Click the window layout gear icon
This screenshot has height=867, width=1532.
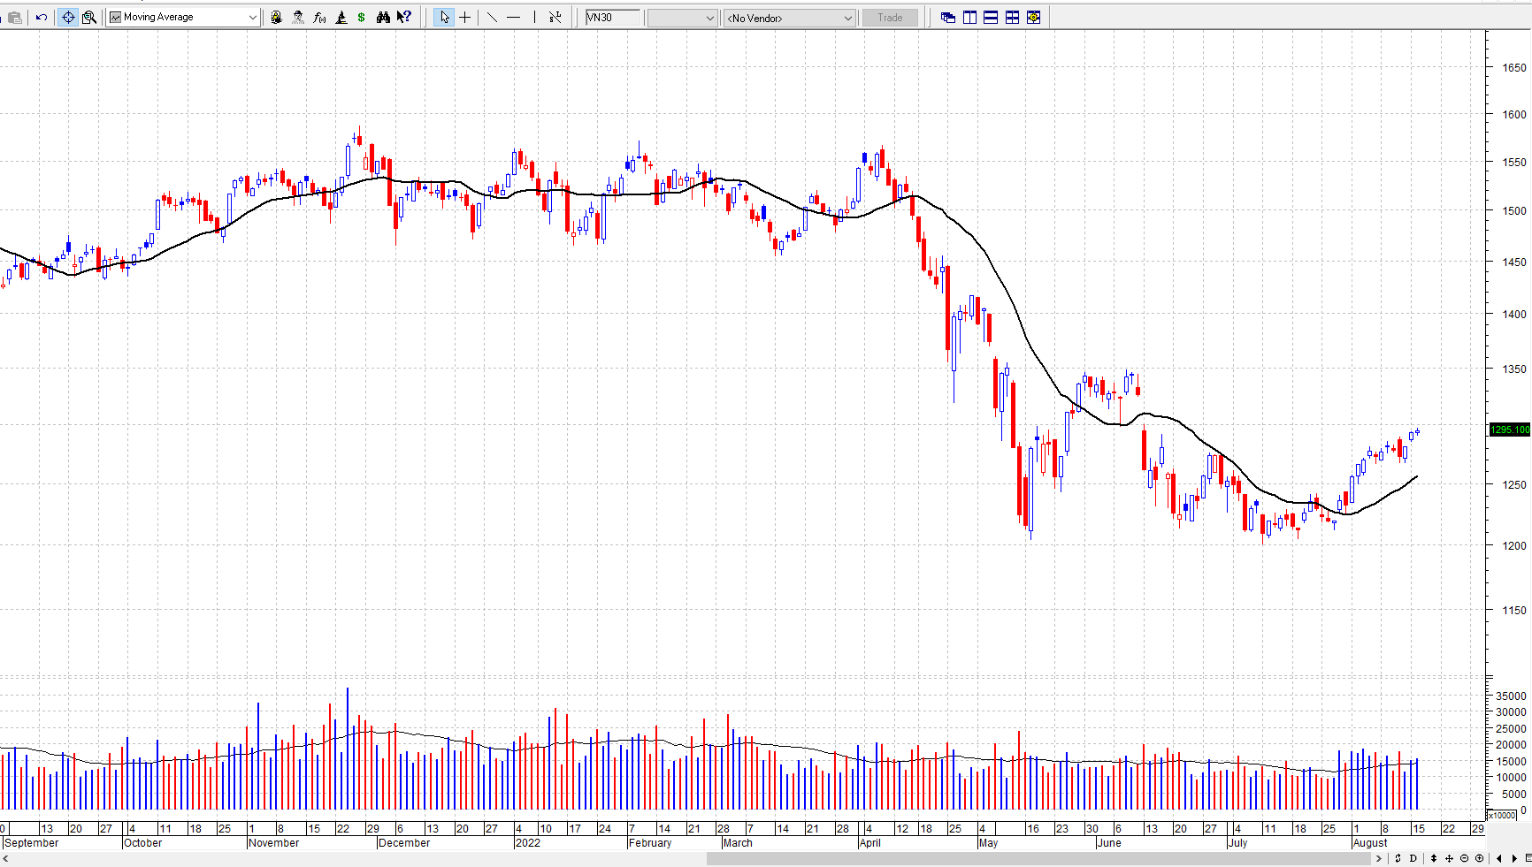click(1033, 17)
